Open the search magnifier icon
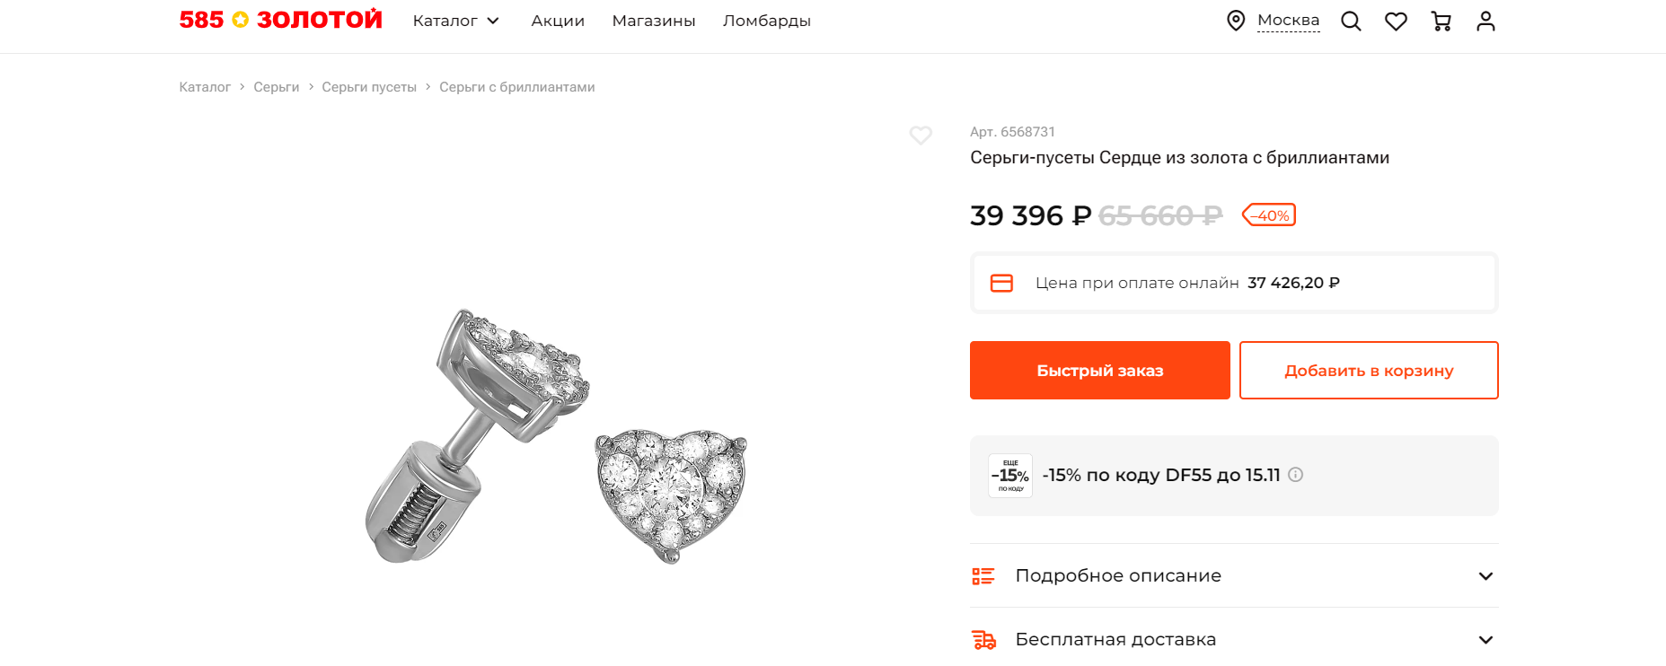Screen dimensions: 1666x666 (x=1351, y=21)
